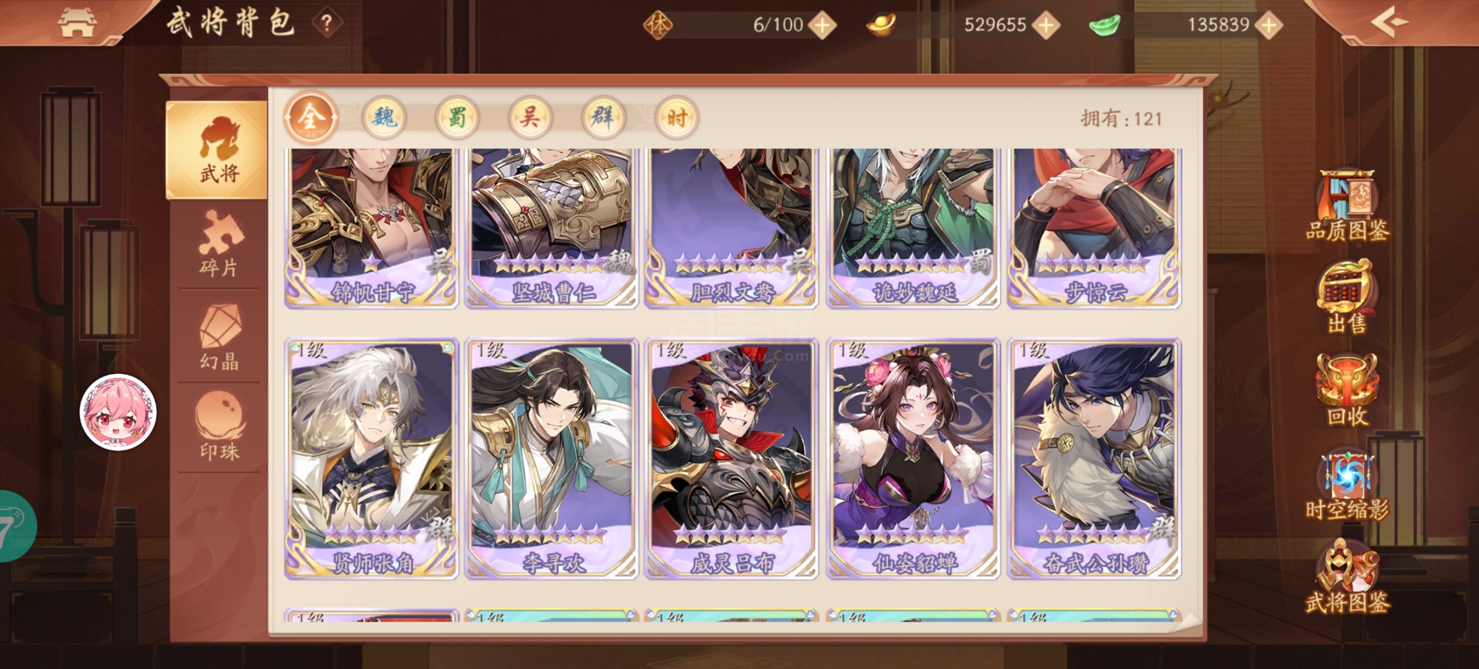Open the help question mark icon

(327, 23)
